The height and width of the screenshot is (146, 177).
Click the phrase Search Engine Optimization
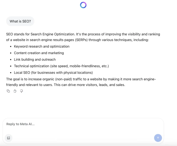pyautogui.click(x=53, y=34)
